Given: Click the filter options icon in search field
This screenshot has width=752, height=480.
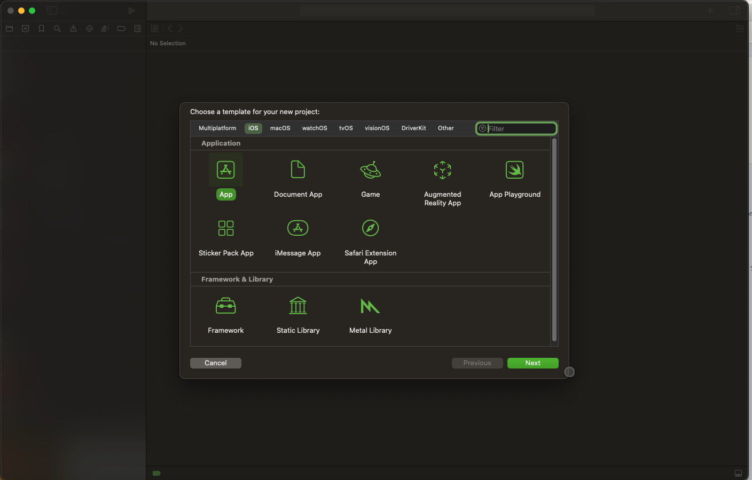Looking at the screenshot, I should (482, 129).
